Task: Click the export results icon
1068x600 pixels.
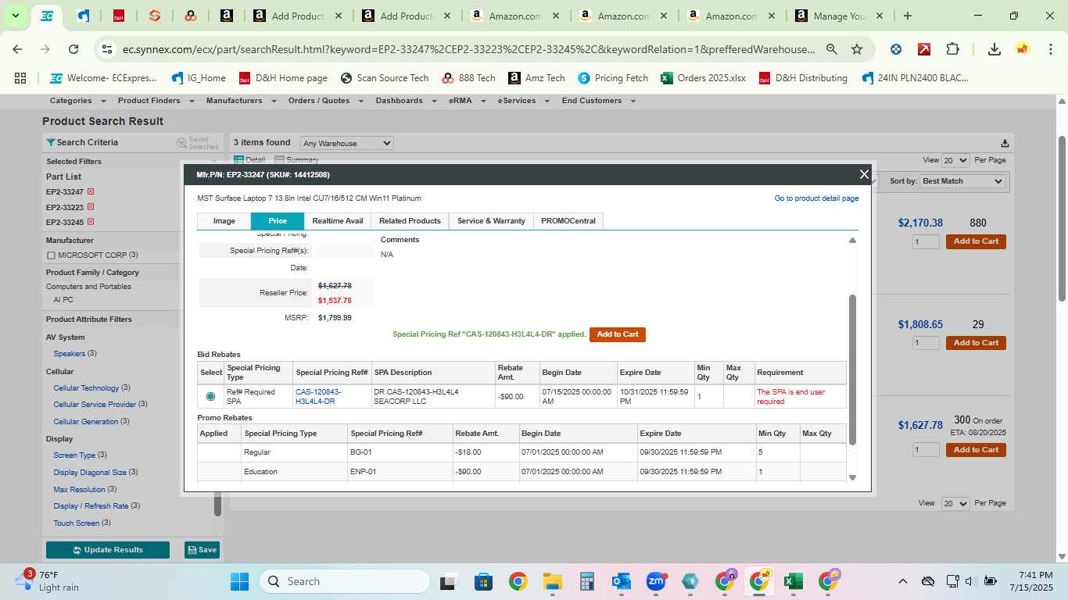Action: click(x=1005, y=143)
